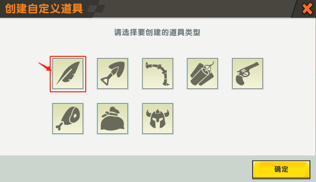Choose the shovel tool item type
Viewport: 316px width, 182px height.
tap(113, 74)
